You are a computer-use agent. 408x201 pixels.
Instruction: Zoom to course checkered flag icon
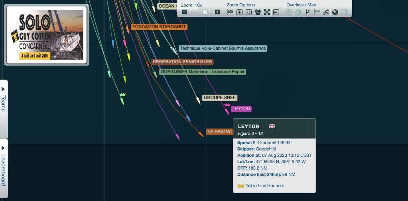230,12
